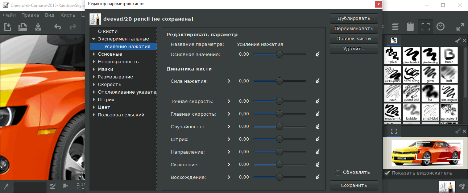Click the Дублировать button

[x=354, y=18]
